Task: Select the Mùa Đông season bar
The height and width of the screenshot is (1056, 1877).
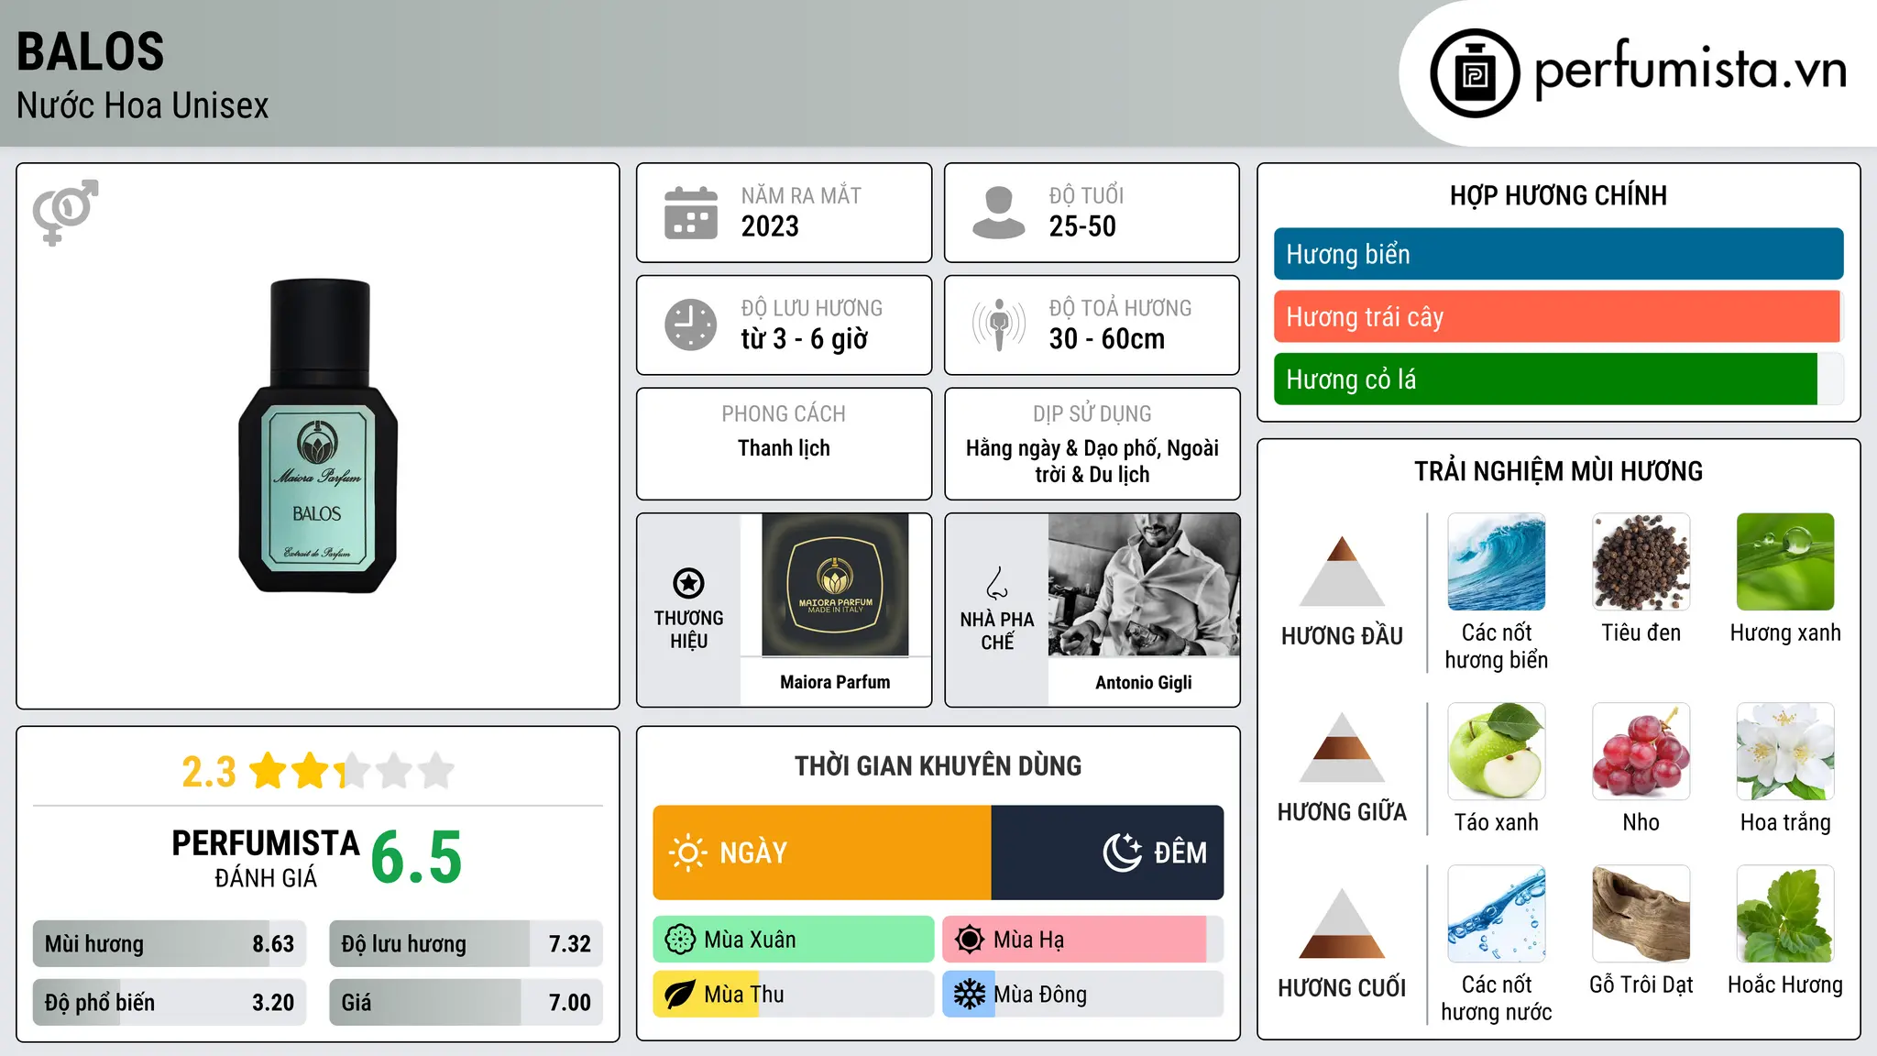Action: coord(1083,995)
